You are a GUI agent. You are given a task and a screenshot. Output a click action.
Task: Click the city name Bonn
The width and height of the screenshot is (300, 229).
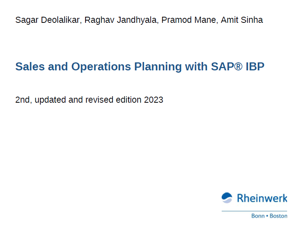pos(258,216)
